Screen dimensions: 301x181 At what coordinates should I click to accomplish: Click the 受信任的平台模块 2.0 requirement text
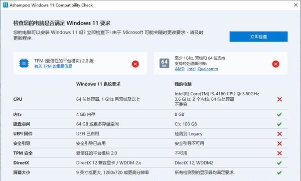coord(96,153)
